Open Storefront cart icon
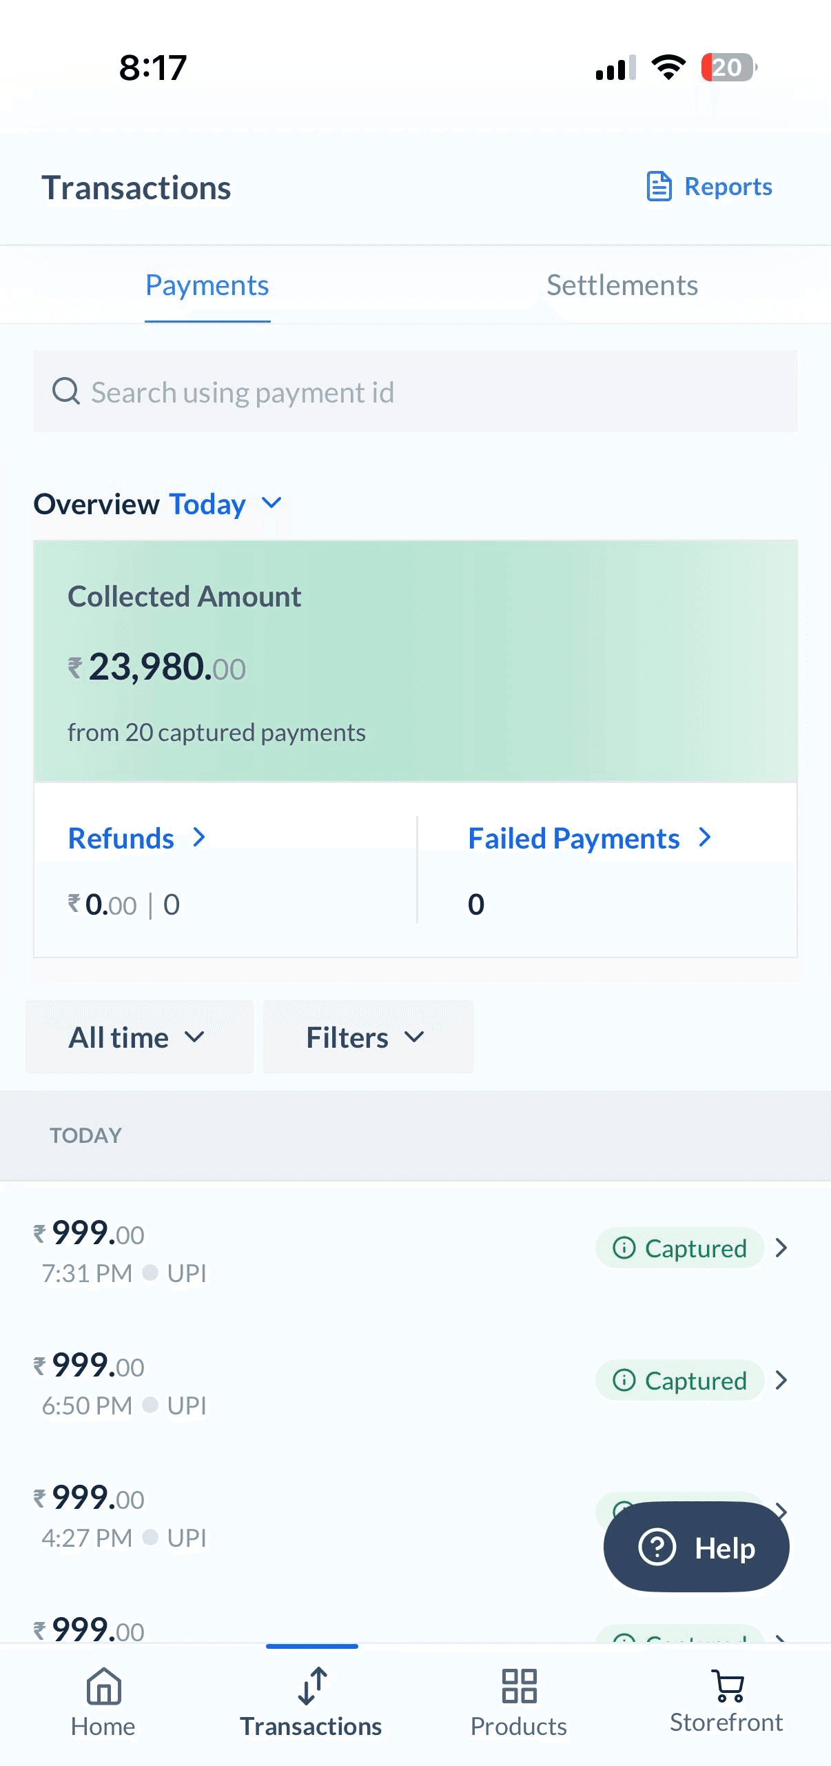This screenshot has height=1766, width=831. (x=727, y=1685)
